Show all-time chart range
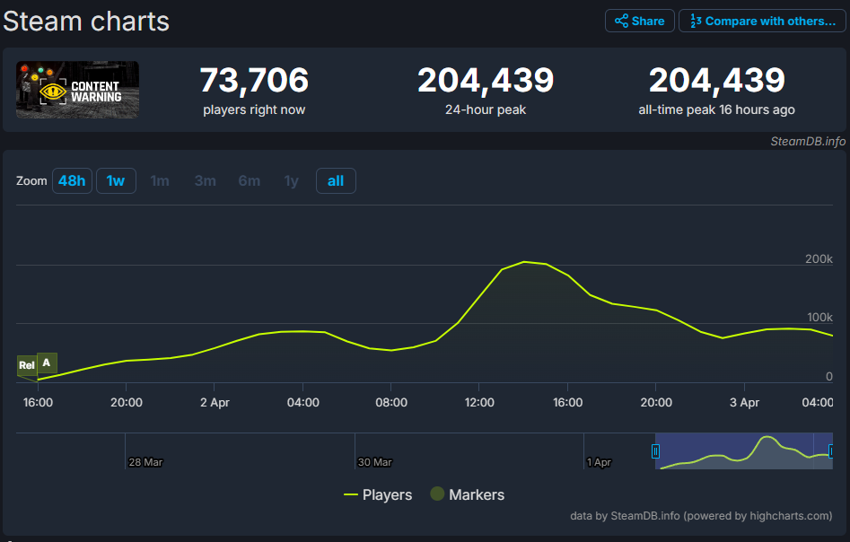This screenshot has width=850, height=542. click(x=336, y=181)
